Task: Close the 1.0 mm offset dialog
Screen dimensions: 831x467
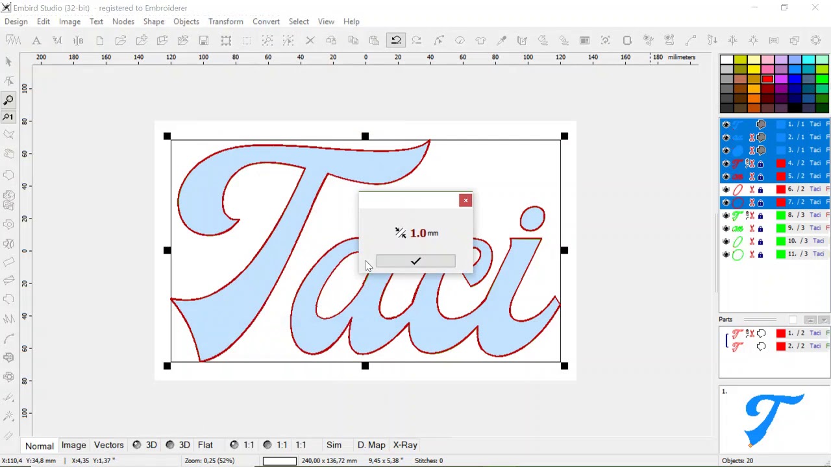Action: point(465,200)
